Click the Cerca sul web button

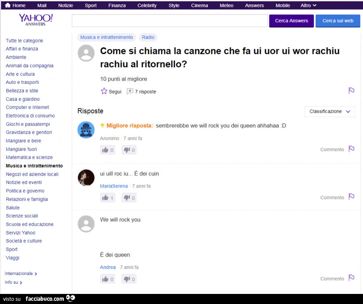point(338,21)
